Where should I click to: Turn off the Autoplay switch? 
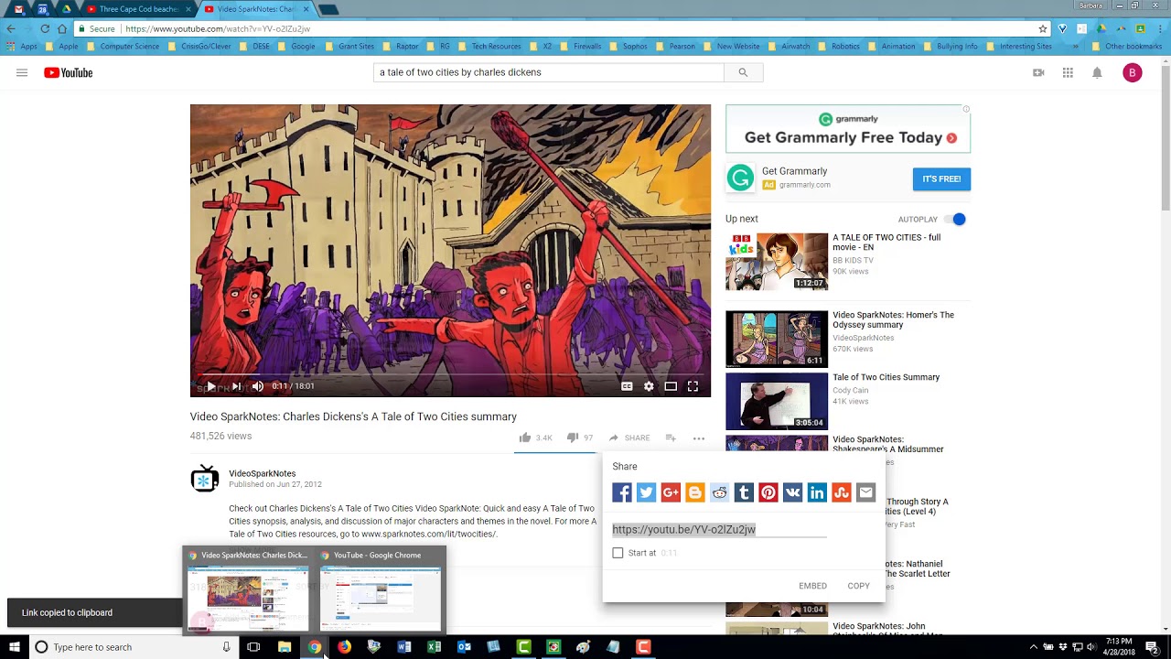coord(955,219)
